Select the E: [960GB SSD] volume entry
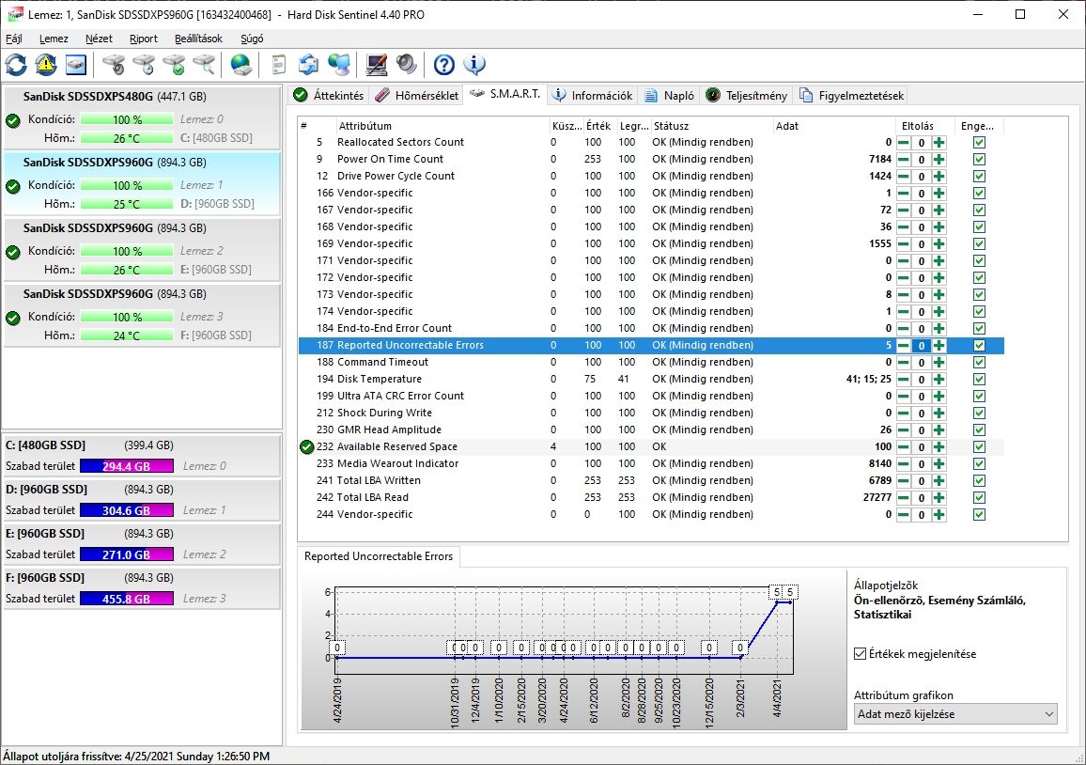This screenshot has width=1086, height=765. coord(142,544)
